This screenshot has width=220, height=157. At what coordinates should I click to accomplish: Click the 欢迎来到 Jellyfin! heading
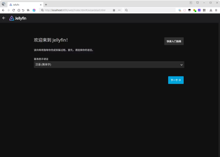51,40
